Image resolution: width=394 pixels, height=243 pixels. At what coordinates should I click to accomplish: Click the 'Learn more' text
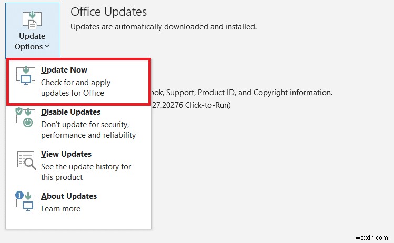tap(60, 209)
